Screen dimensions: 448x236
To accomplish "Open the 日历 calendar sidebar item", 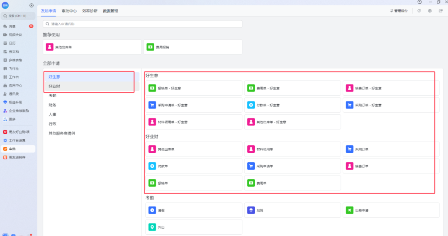I will point(18,43).
